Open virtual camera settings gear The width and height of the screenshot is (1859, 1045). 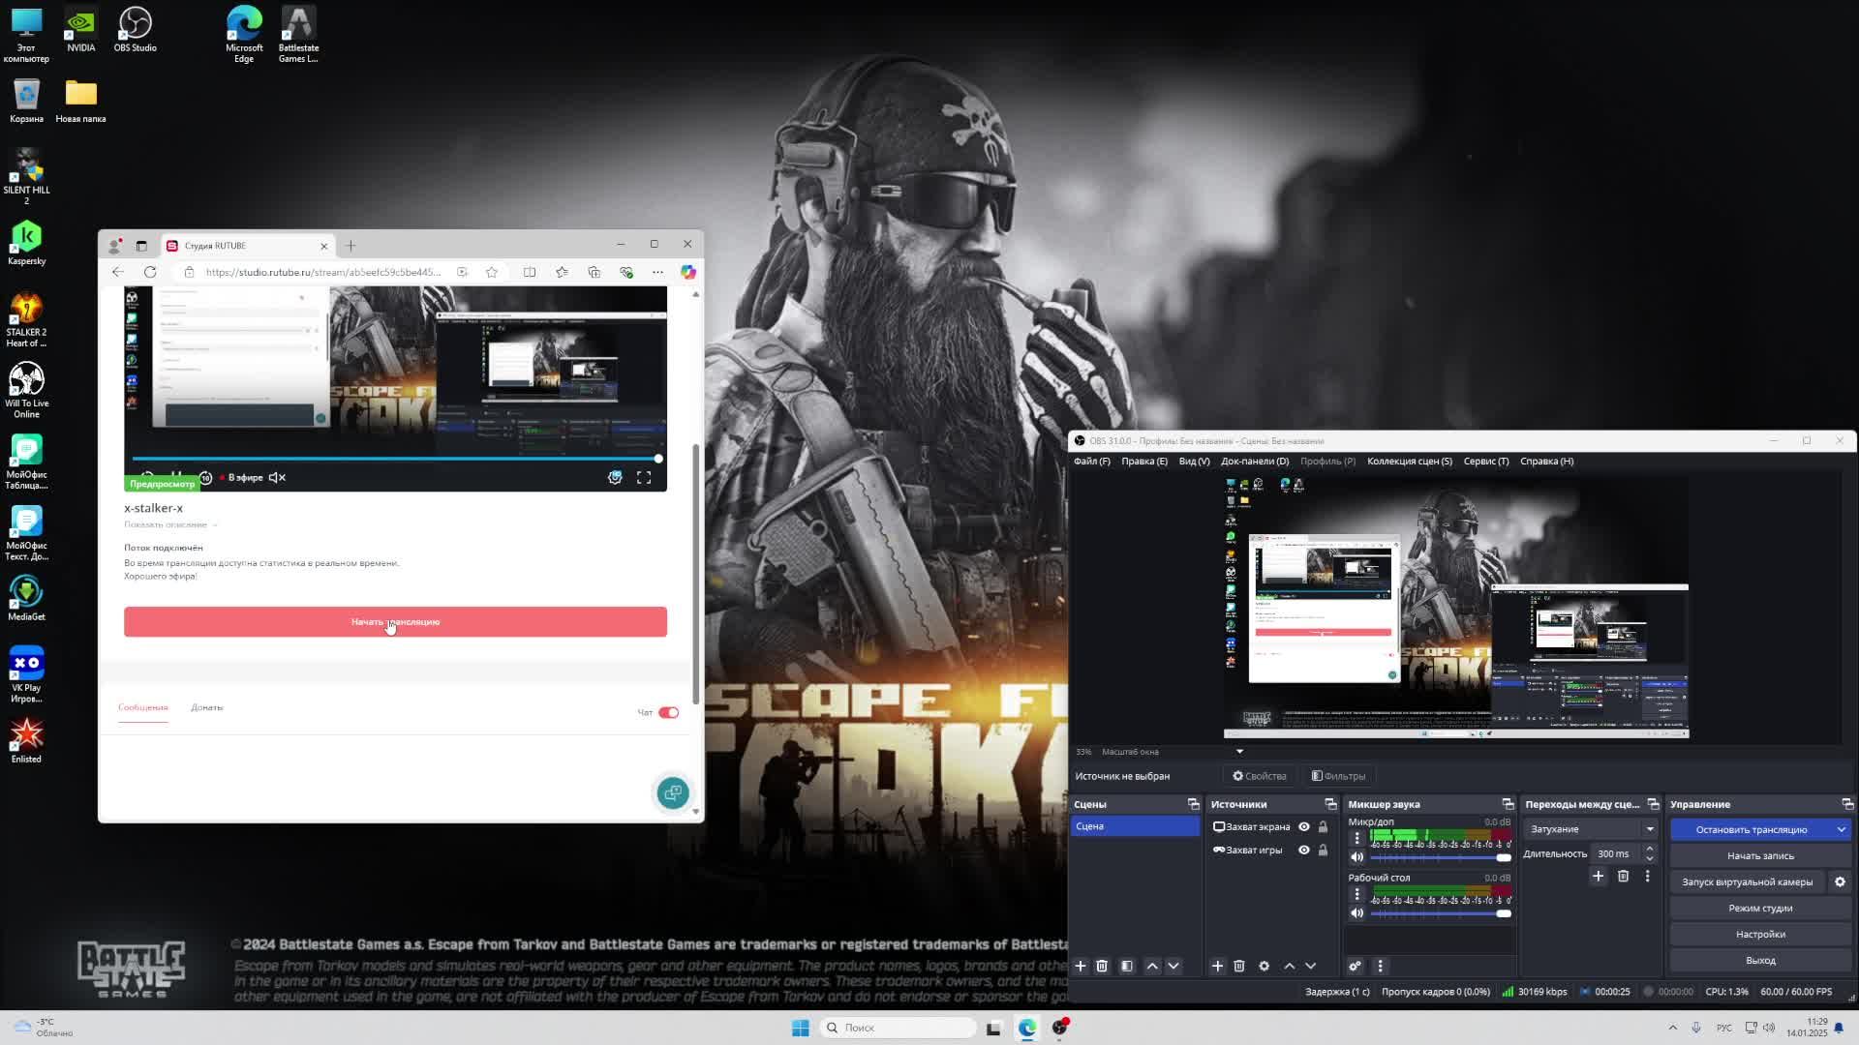(1841, 881)
